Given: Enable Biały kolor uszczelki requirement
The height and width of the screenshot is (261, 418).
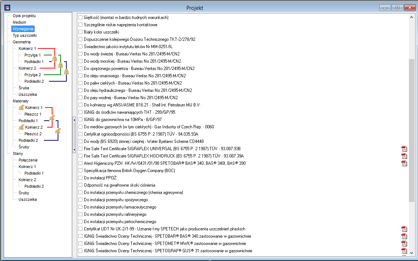Looking at the screenshot, I should pos(81,32).
